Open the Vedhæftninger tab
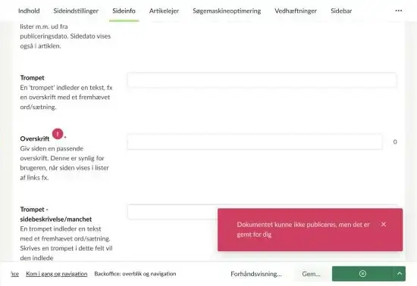The image size is (417, 286). (x=296, y=11)
